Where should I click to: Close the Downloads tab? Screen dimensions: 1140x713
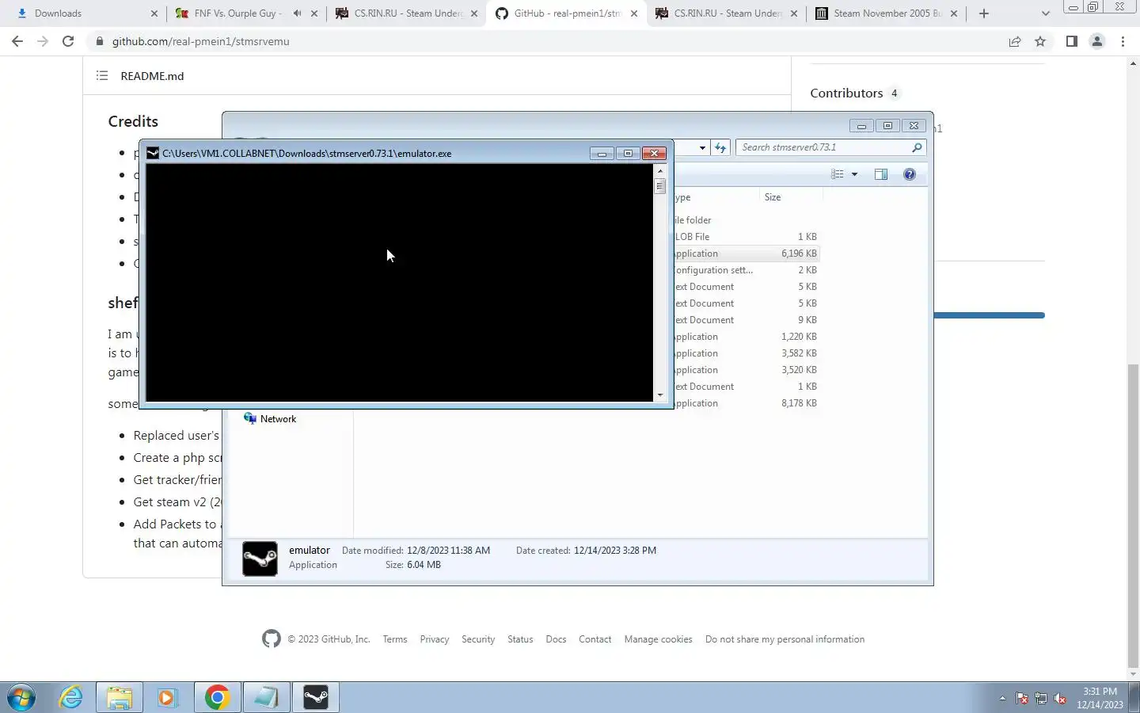tap(154, 13)
